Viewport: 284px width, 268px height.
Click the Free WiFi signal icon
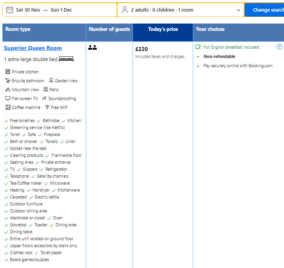click(x=47, y=107)
